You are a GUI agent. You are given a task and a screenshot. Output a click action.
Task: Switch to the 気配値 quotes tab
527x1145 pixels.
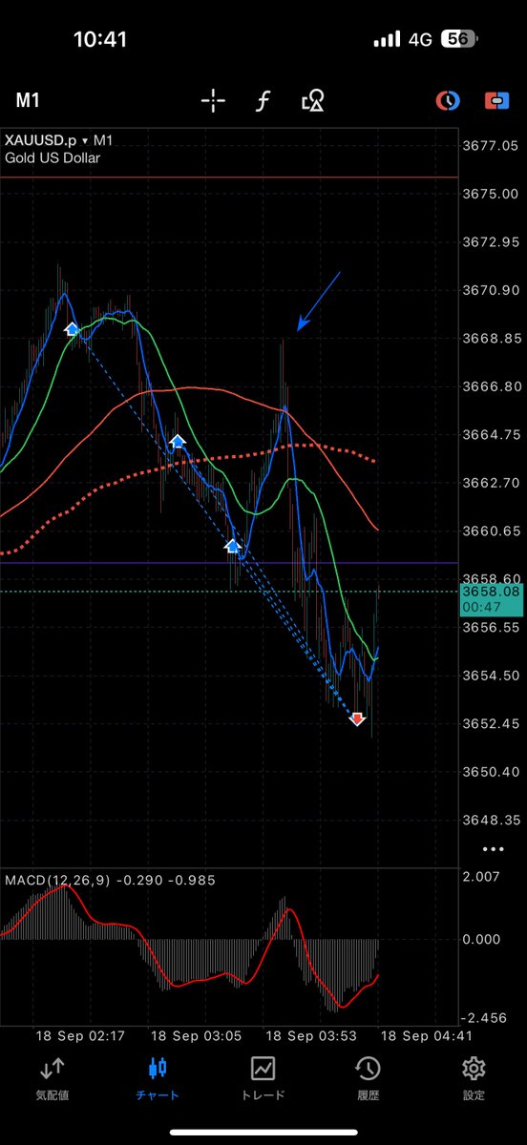52,1076
